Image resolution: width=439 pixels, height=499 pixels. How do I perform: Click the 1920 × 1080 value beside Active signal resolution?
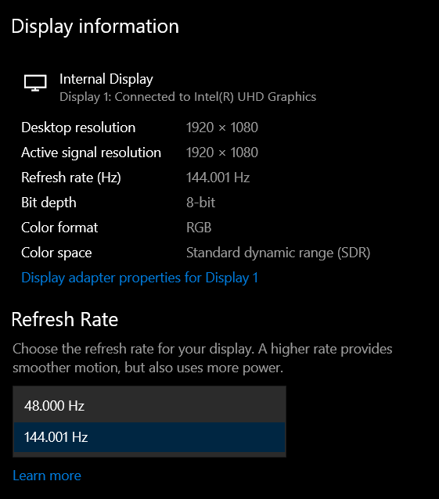(222, 153)
